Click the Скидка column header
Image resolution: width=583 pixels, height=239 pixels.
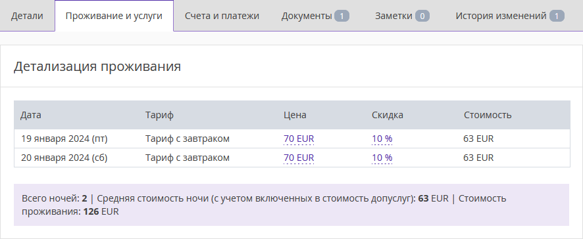pyautogui.click(x=388, y=115)
